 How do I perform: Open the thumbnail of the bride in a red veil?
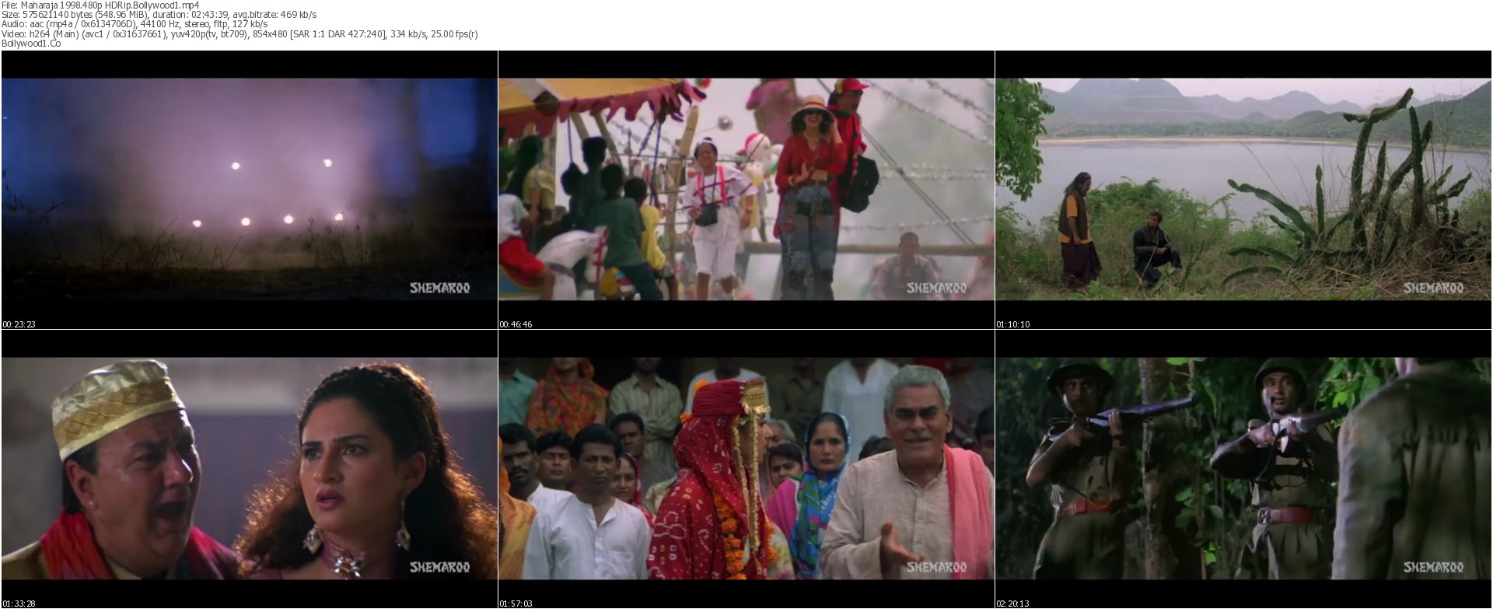[x=746, y=469]
